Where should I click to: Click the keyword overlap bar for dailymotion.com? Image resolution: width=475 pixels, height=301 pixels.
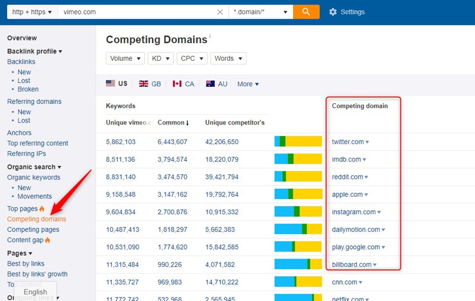coord(298,229)
